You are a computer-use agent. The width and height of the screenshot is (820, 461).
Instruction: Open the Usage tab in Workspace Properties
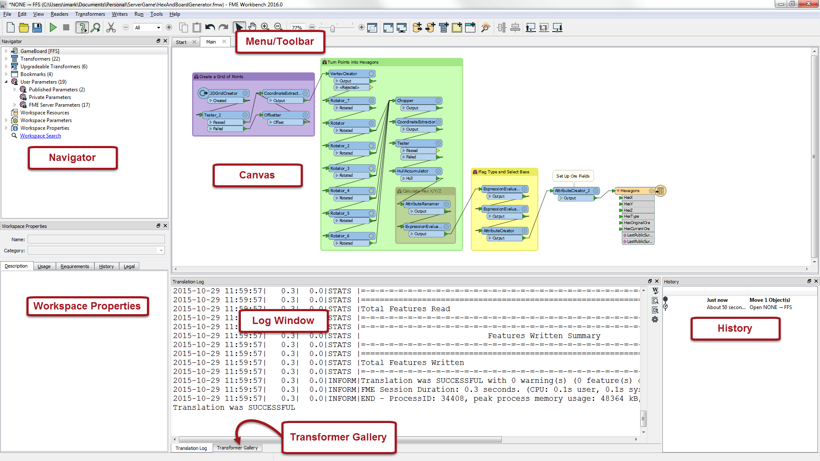point(44,266)
